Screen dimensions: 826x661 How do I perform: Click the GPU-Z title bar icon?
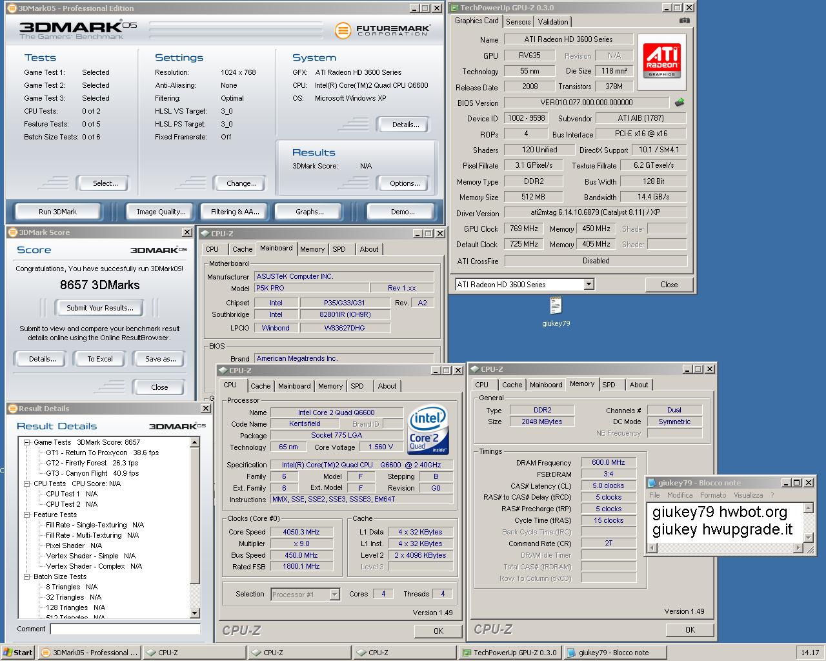[454, 8]
